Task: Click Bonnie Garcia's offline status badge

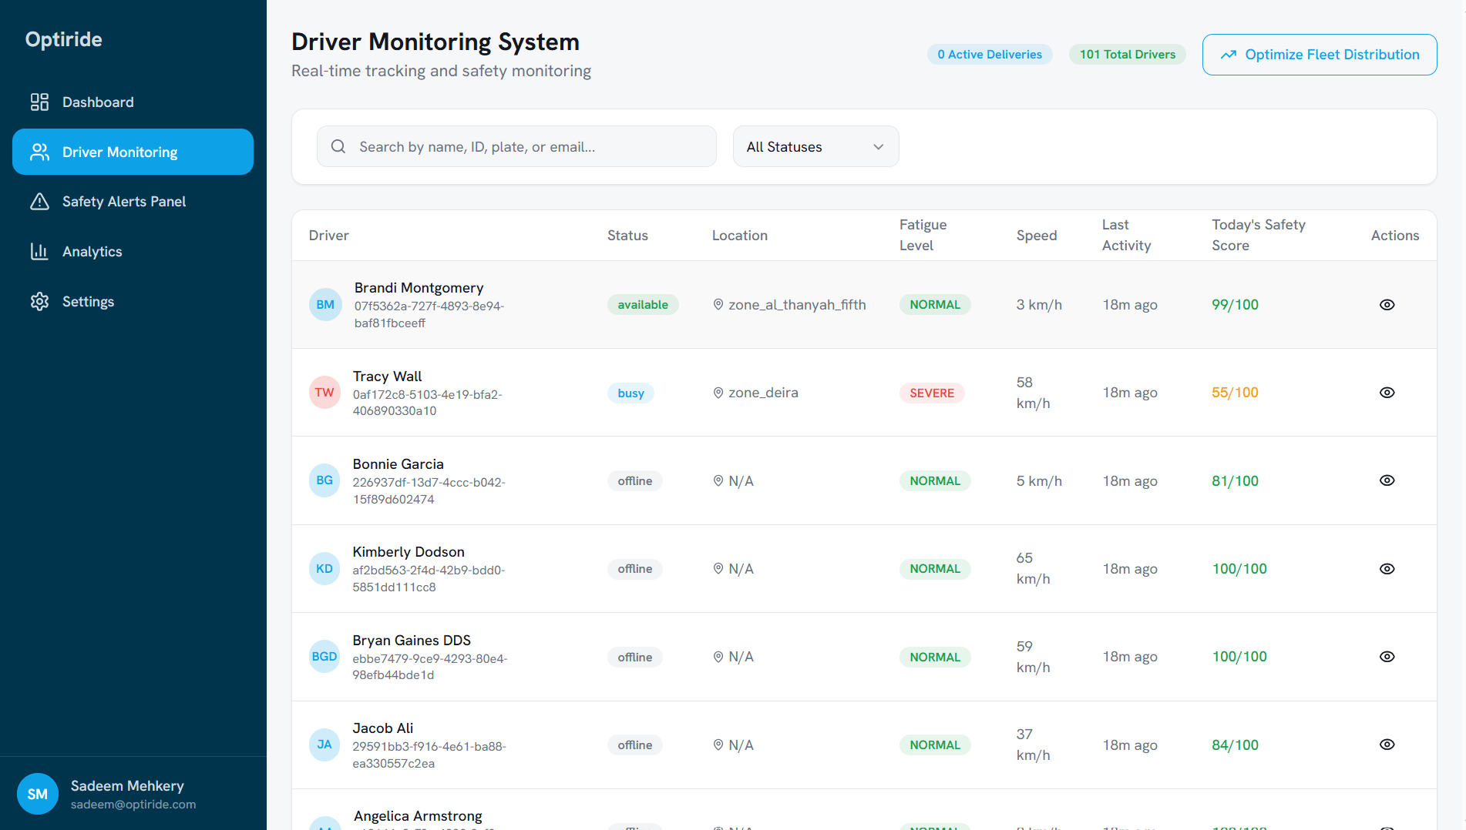Action: 635,481
